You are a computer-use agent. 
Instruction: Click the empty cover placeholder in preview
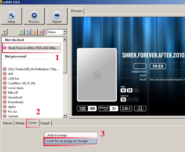97,75
